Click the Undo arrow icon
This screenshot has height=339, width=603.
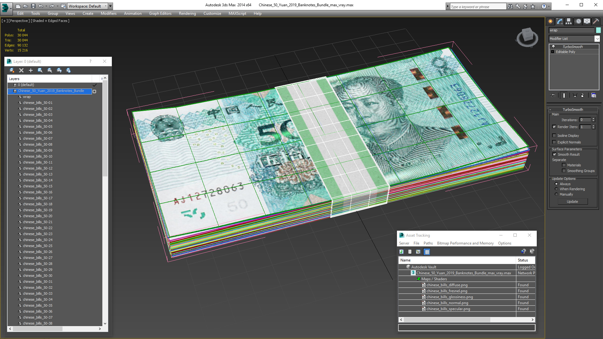[x=41, y=6]
